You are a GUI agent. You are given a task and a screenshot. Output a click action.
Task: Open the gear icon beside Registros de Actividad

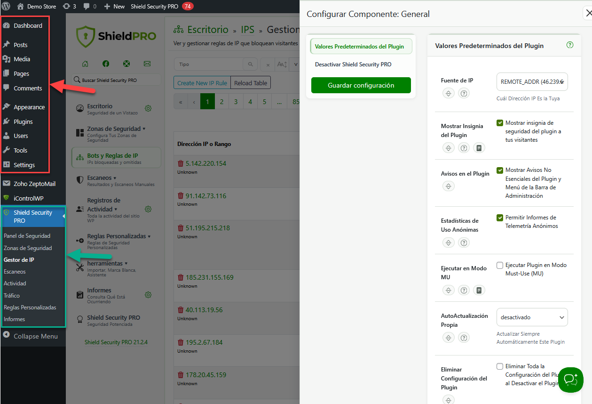click(148, 209)
